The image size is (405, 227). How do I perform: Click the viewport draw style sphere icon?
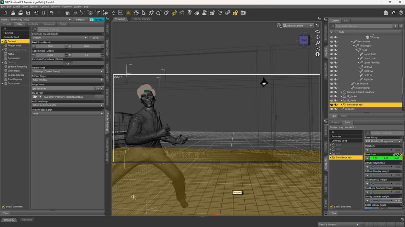(x=279, y=26)
